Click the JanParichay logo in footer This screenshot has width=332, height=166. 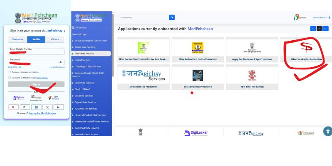[x=251, y=133]
